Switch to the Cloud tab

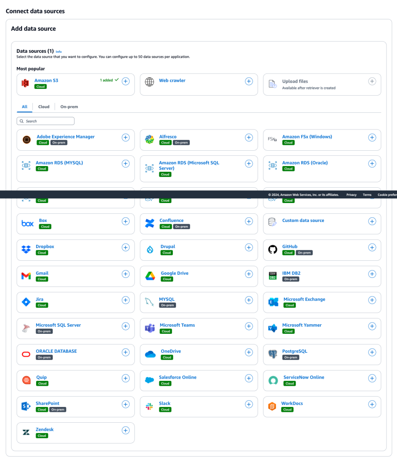[x=44, y=106]
